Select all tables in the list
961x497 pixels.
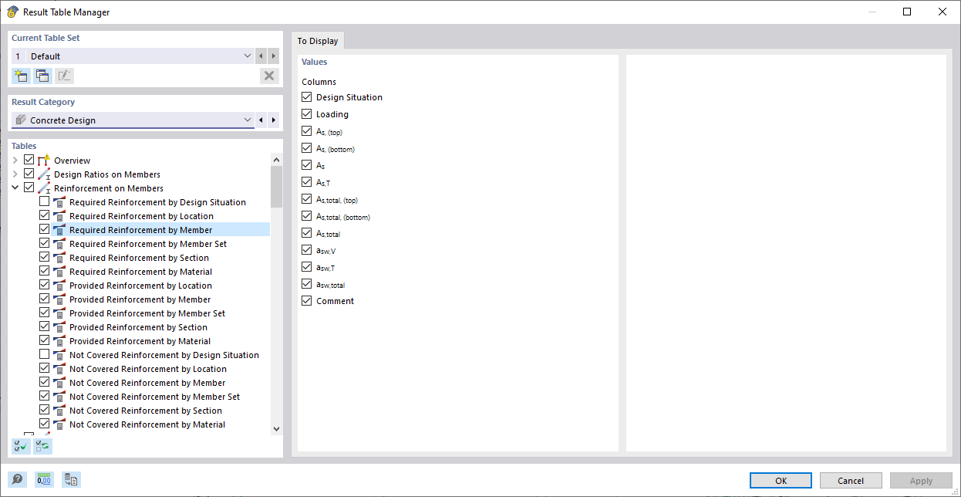21,445
